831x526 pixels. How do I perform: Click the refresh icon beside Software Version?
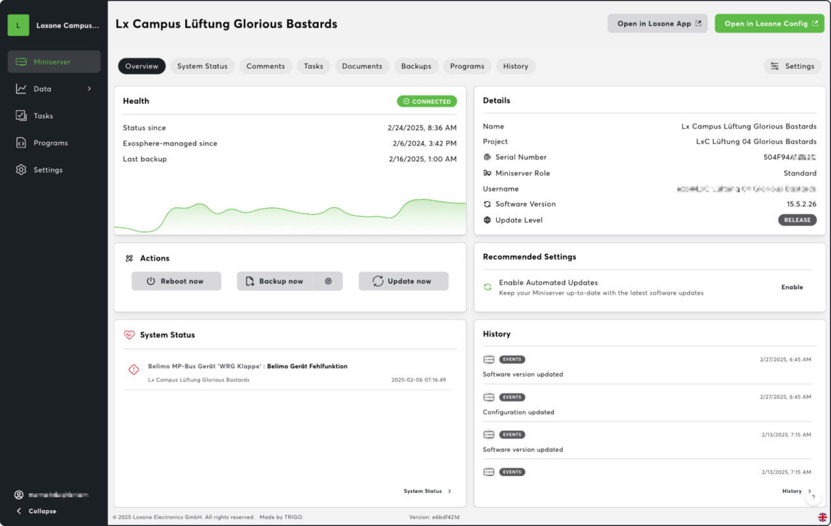(x=486, y=204)
